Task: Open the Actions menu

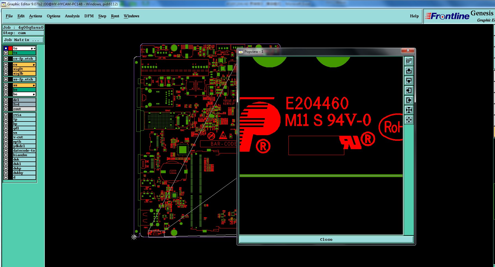Action: point(36,16)
